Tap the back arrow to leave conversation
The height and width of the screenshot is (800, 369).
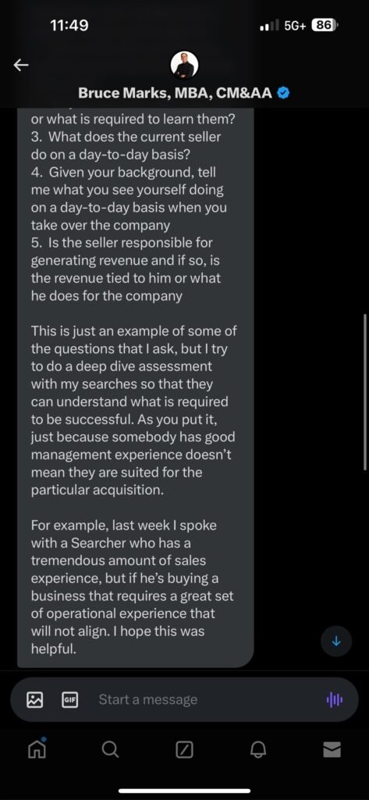click(x=21, y=65)
